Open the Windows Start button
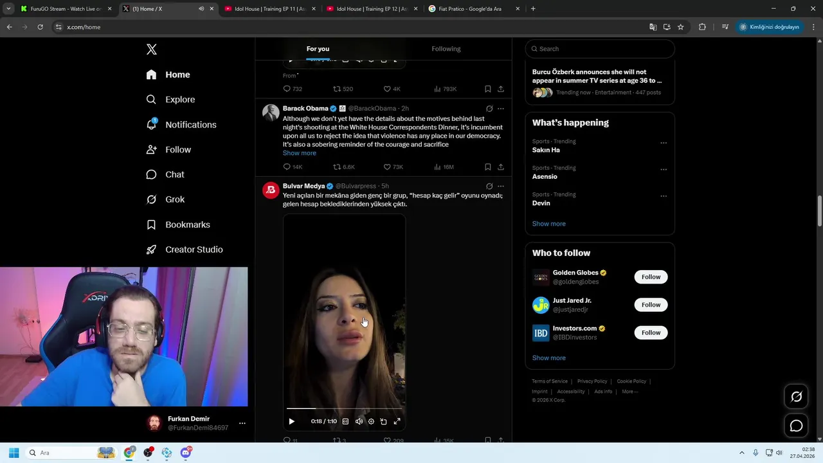 click(x=14, y=453)
